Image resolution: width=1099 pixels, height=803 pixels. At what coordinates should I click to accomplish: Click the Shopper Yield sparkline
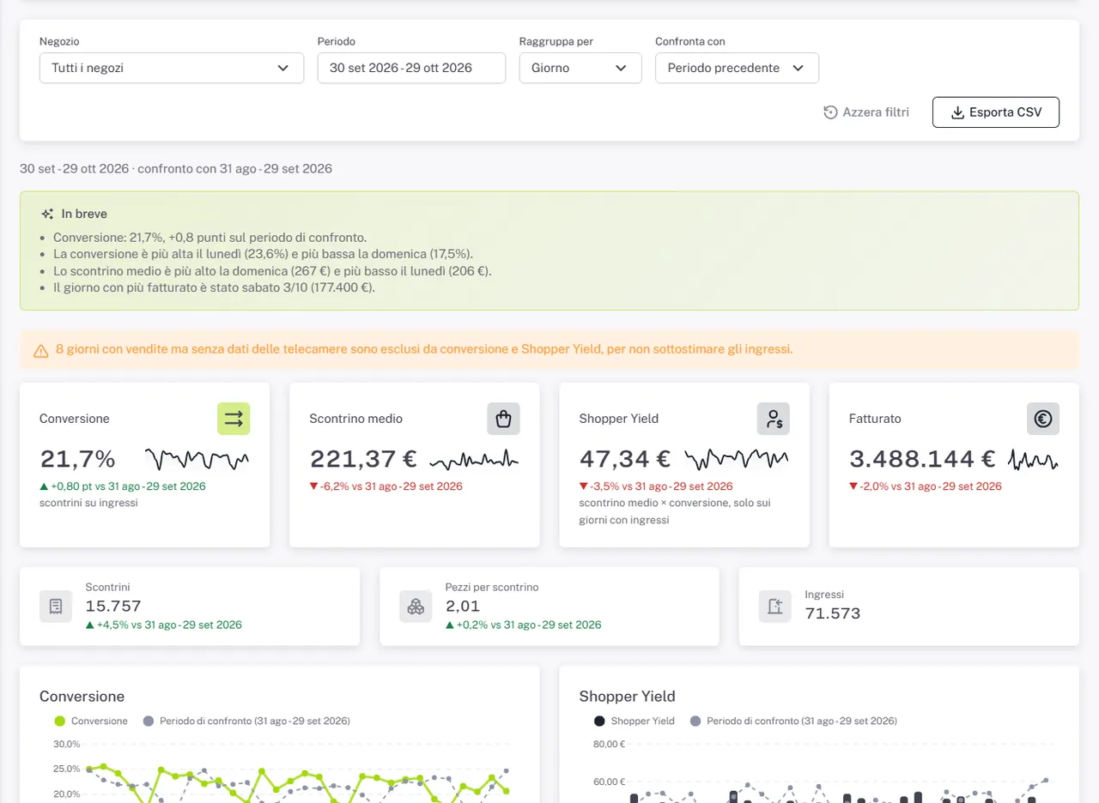pos(737,460)
